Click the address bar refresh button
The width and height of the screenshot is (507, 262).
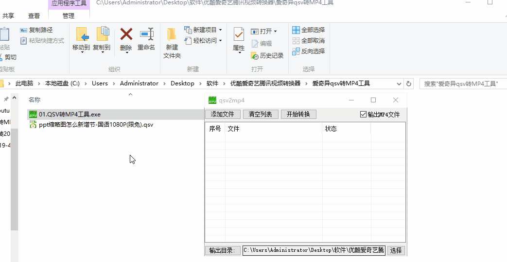coord(409,83)
